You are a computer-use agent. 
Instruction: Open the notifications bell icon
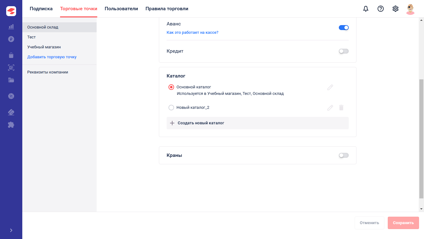[366, 9]
